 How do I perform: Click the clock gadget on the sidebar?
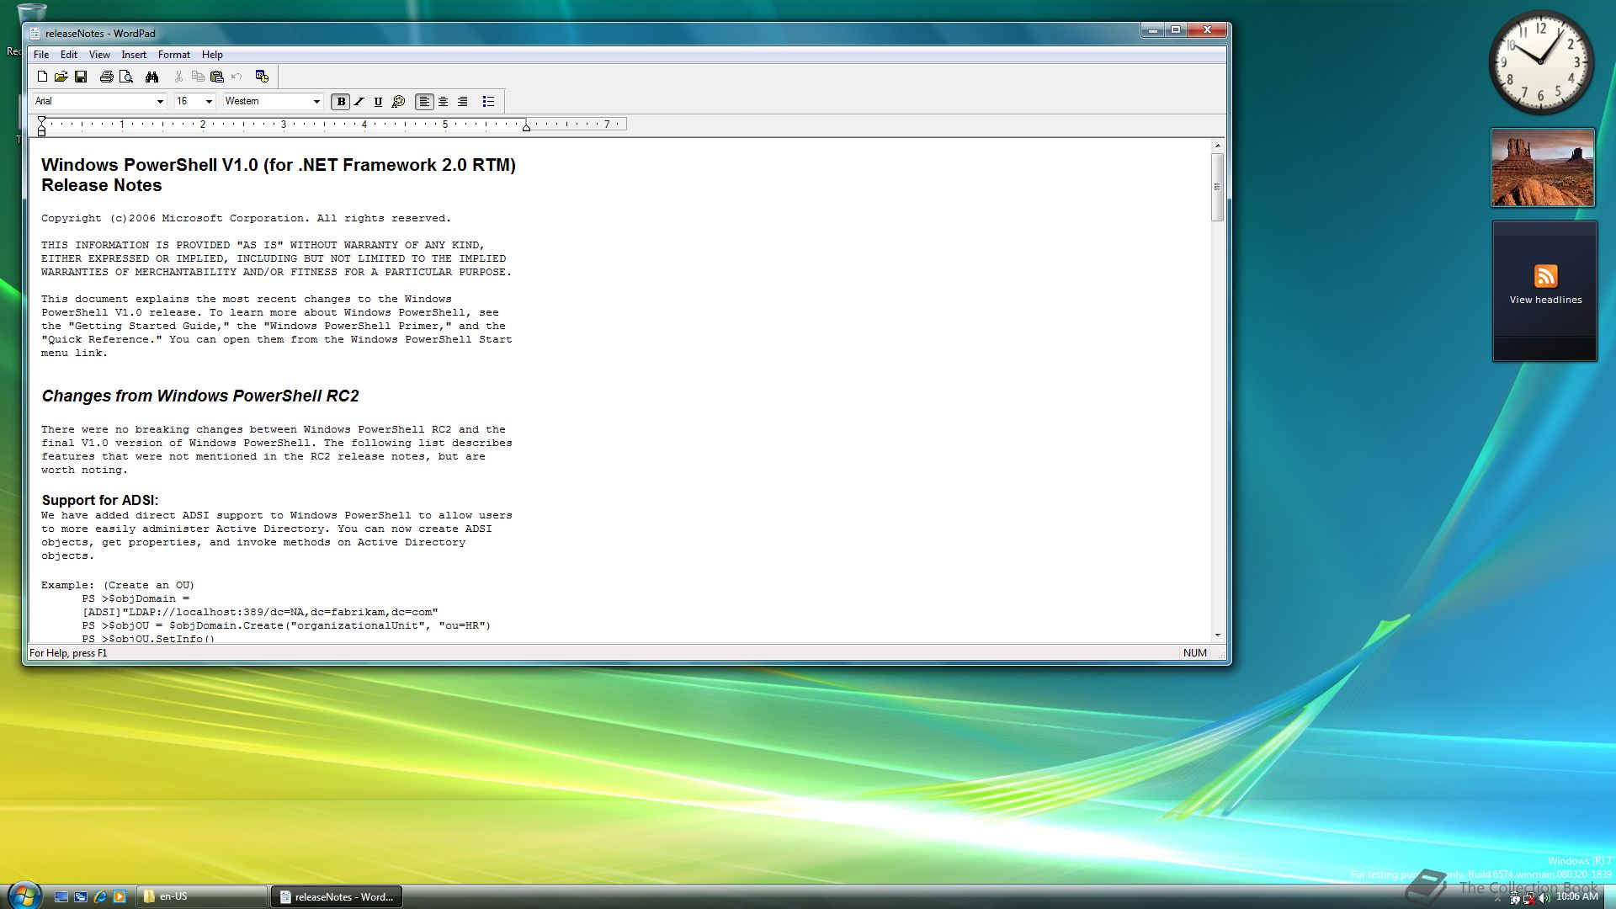point(1541,62)
